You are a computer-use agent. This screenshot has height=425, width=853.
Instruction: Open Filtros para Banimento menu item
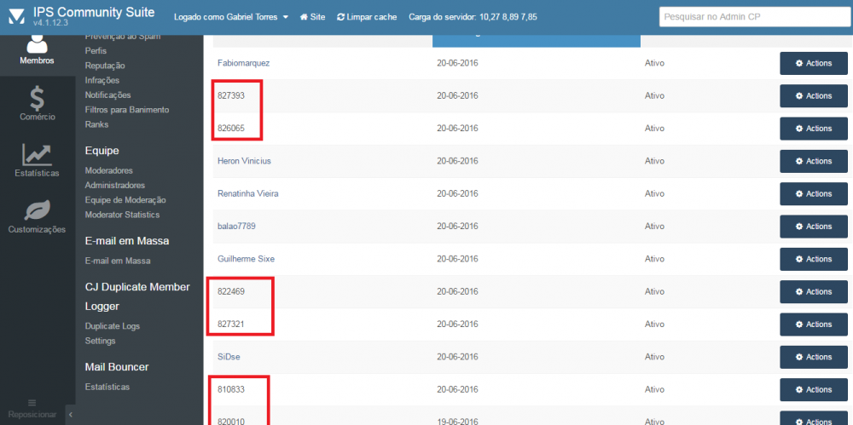point(127,110)
